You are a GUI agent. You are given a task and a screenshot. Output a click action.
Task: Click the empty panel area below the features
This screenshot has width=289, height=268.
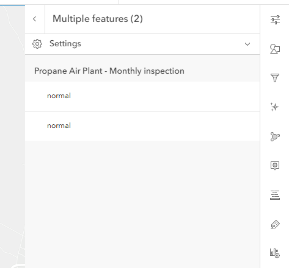pos(142,204)
